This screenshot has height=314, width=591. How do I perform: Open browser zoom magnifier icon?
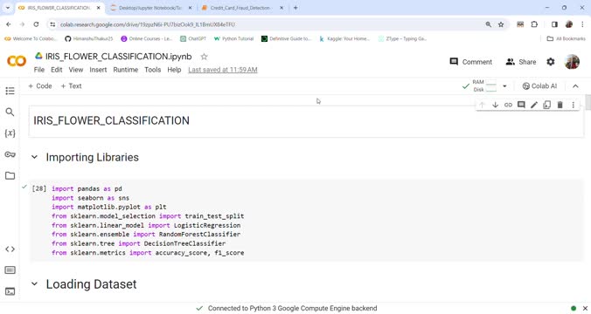click(x=489, y=24)
